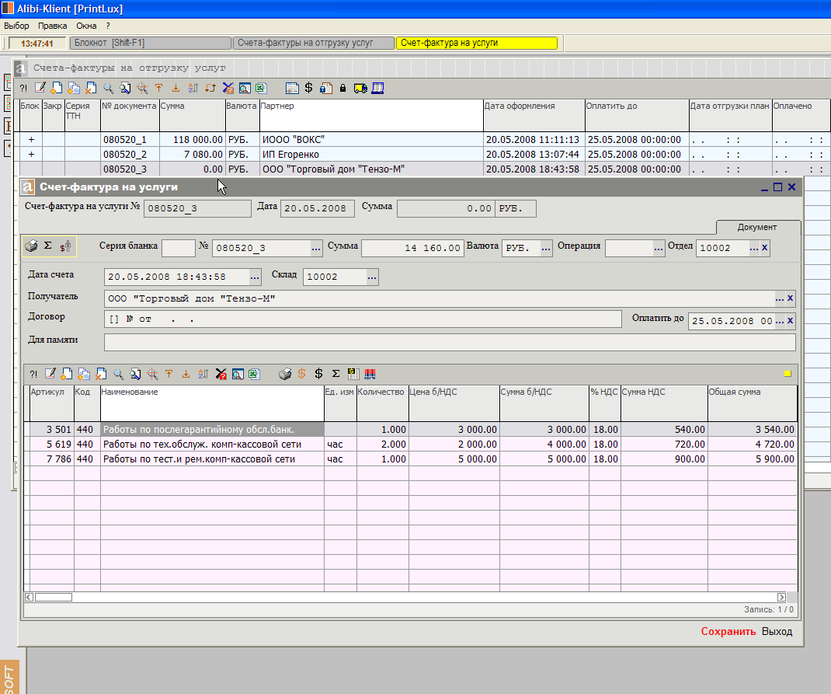Click copy document icon in upper list toolbar
This screenshot has height=694, width=831.
point(74,88)
